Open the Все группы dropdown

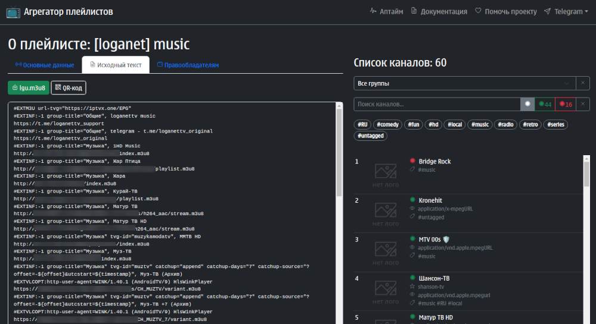pos(464,83)
